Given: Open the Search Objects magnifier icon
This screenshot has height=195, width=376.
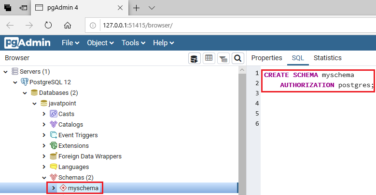Looking at the screenshot, I should coord(237,58).
